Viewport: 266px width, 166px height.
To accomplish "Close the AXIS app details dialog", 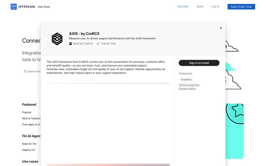I will pos(221,28).
